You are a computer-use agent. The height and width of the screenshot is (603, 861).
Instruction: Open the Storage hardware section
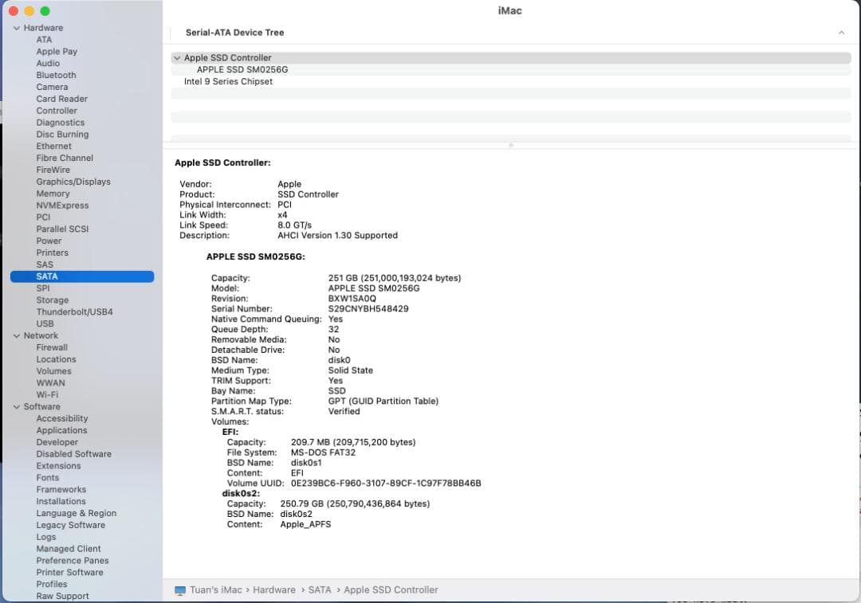[x=52, y=300]
